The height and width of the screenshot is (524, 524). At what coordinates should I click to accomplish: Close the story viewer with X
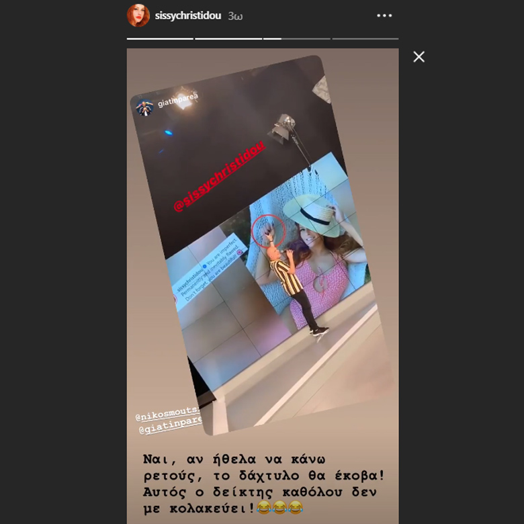point(419,57)
